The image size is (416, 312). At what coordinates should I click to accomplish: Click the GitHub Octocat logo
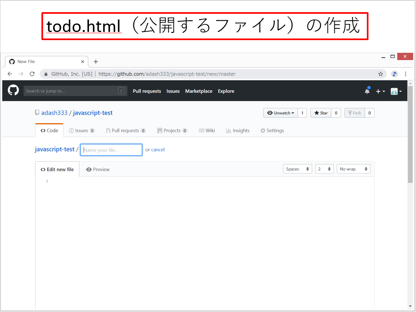pos(13,91)
